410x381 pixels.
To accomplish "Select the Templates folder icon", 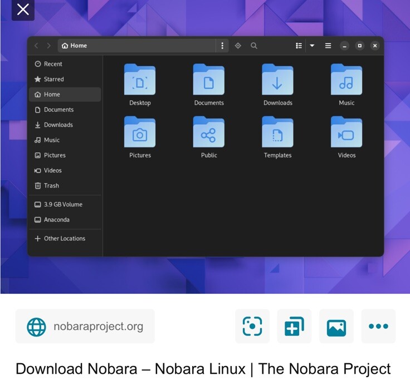I will click(x=277, y=132).
